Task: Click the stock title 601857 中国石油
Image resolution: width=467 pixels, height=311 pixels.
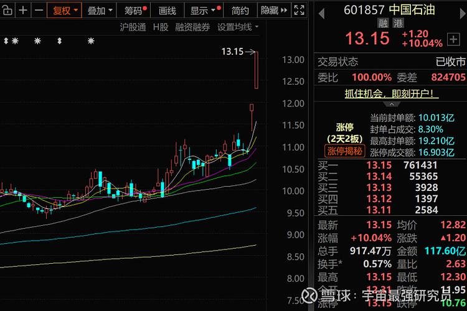Action: point(389,10)
